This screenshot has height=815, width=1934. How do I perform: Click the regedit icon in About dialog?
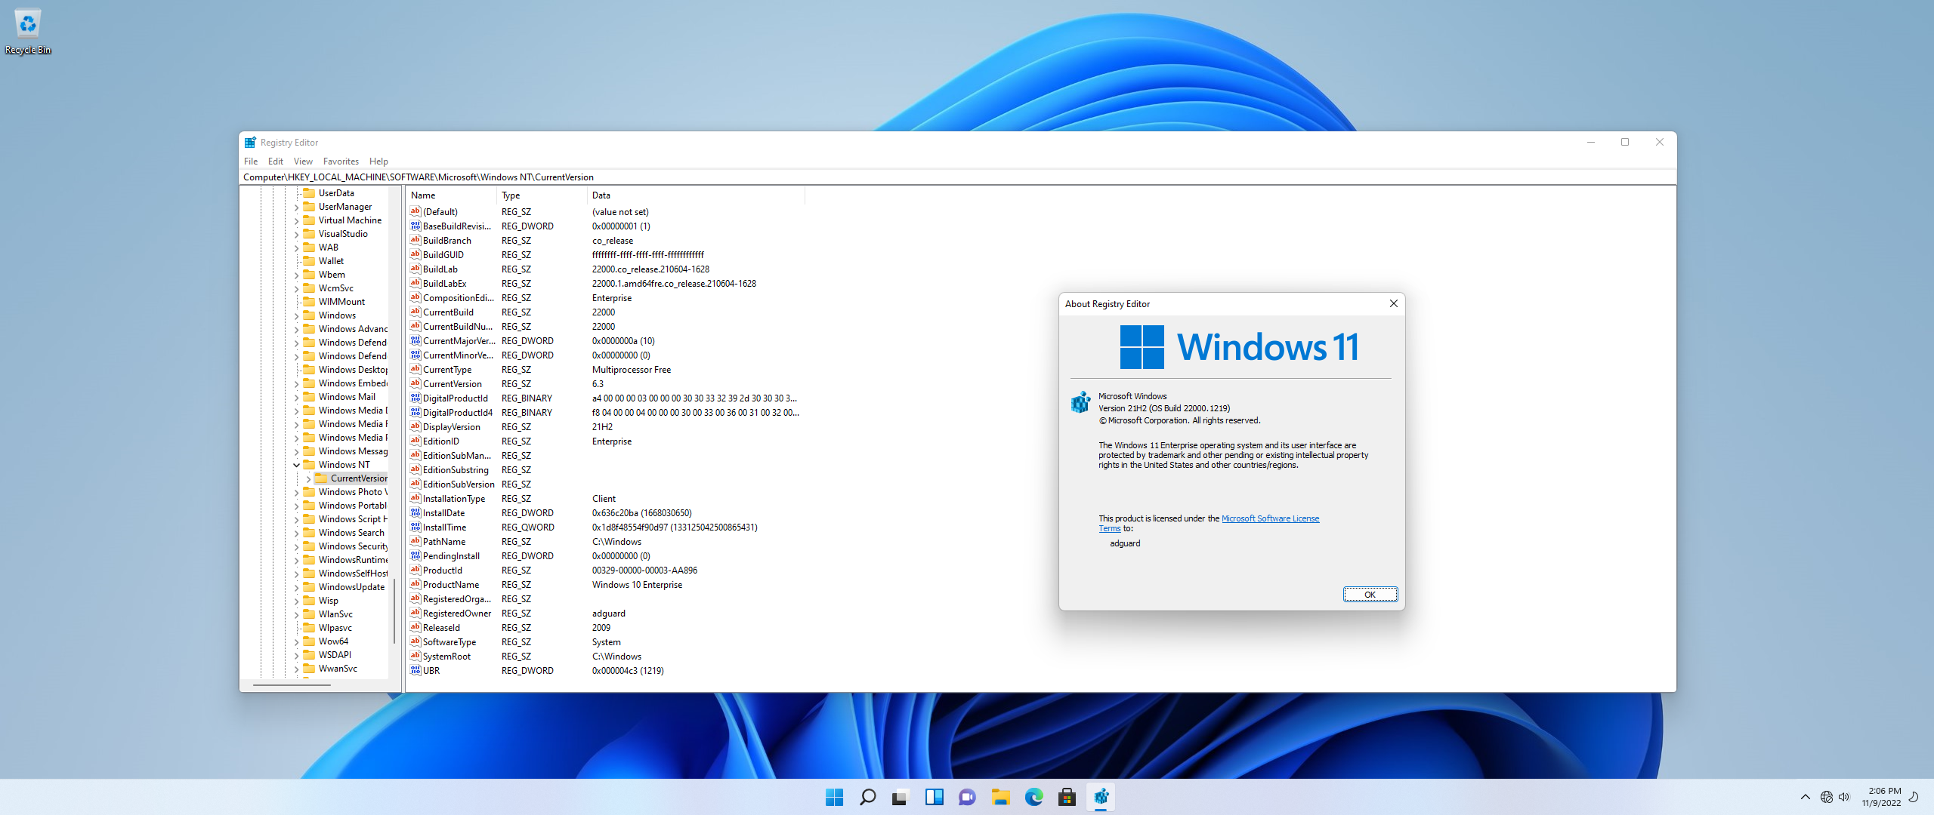[x=1081, y=402]
